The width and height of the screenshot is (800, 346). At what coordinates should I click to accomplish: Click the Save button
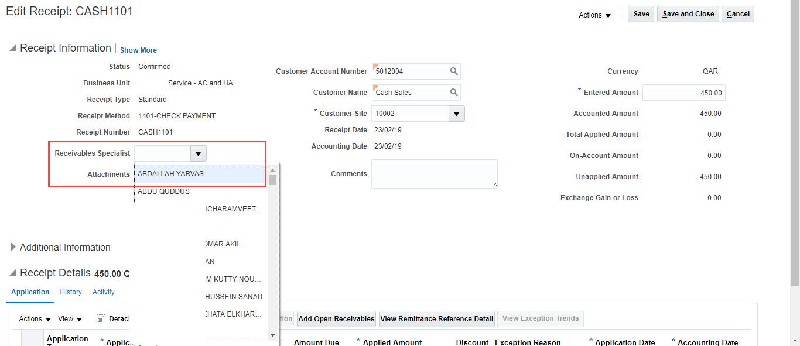pos(641,14)
